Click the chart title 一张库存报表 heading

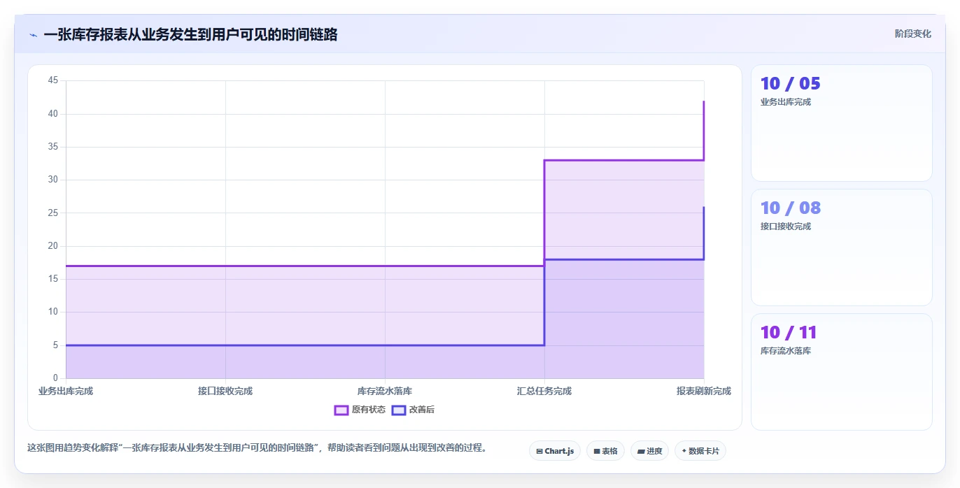coord(190,35)
